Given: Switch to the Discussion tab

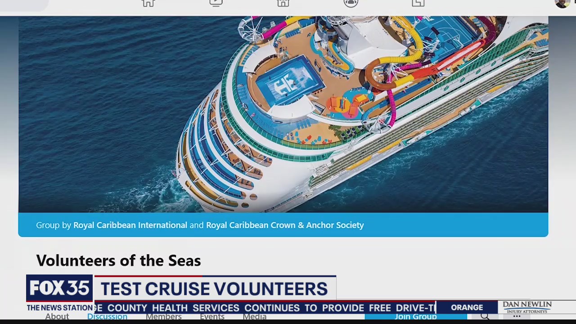Looking at the screenshot, I should [x=107, y=316].
